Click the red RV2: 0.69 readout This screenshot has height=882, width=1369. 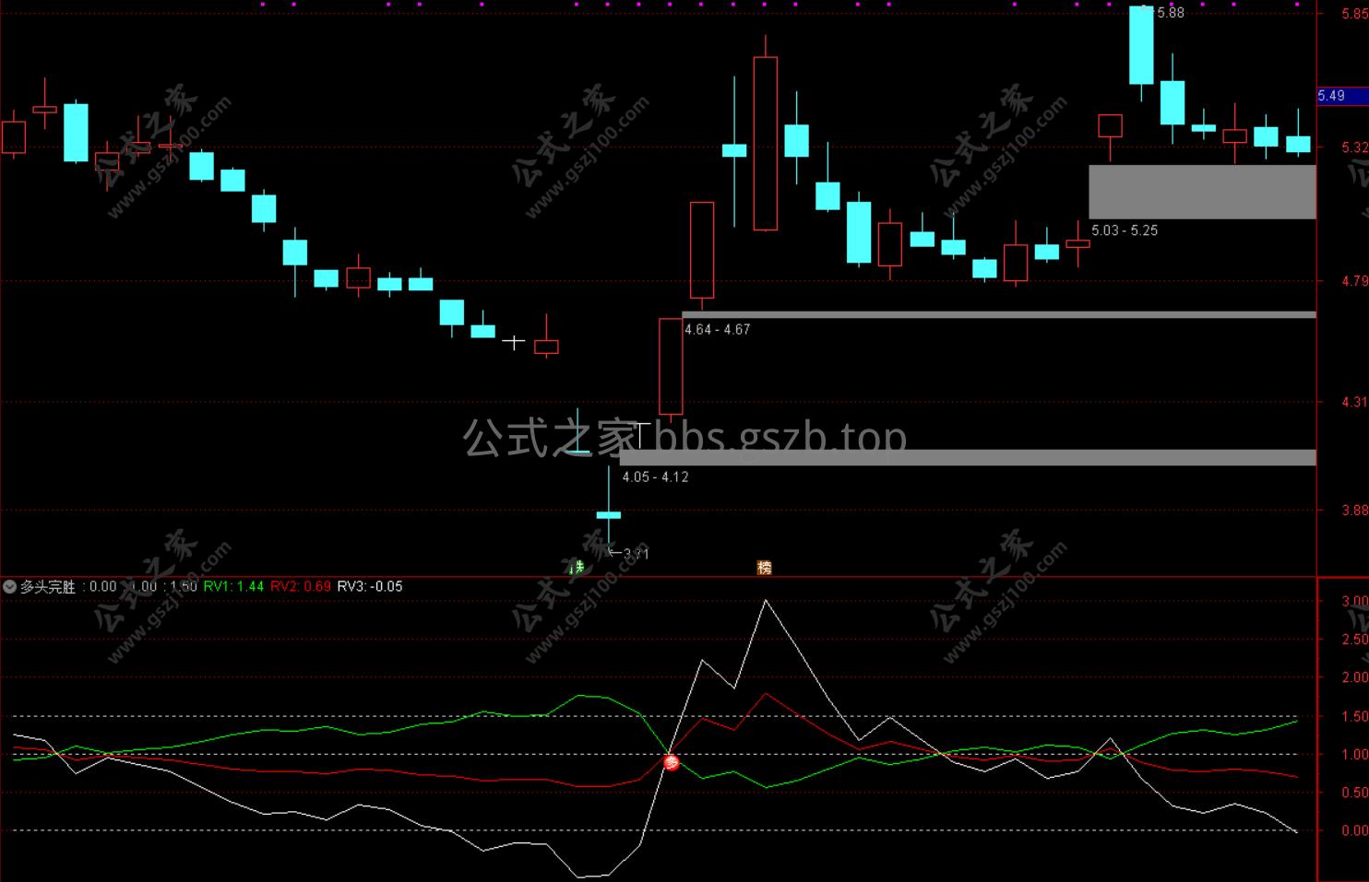[x=301, y=586]
